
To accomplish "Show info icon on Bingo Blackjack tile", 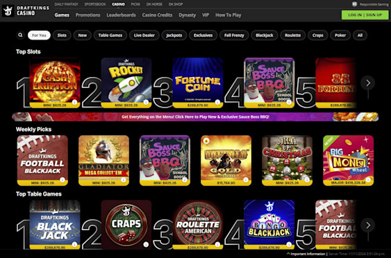I will coord(289,245).
